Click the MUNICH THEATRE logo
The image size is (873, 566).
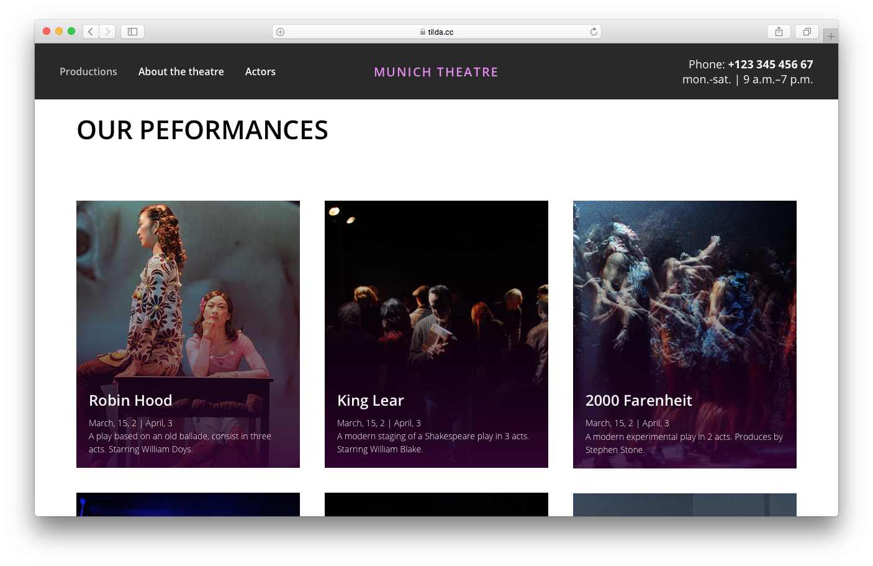click(x=436, y=72)
